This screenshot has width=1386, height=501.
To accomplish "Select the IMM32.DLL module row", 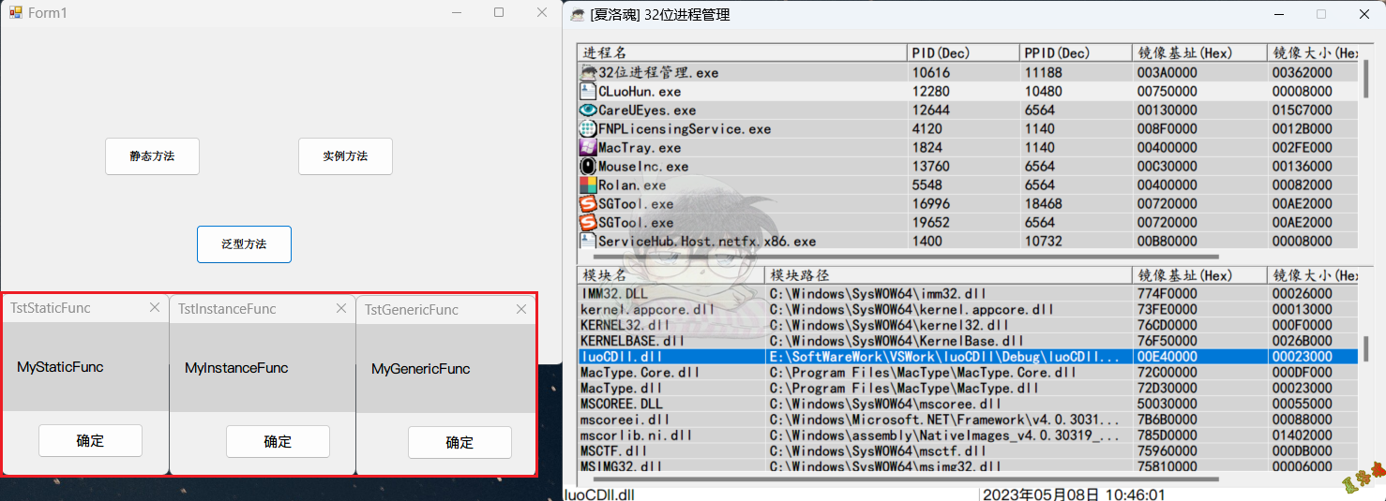I will pos(968,294).
